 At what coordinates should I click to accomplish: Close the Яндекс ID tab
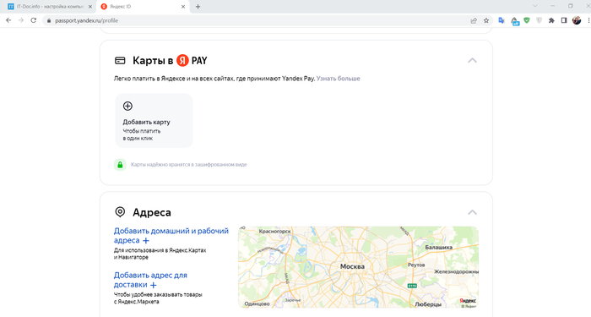coord(183,7)
